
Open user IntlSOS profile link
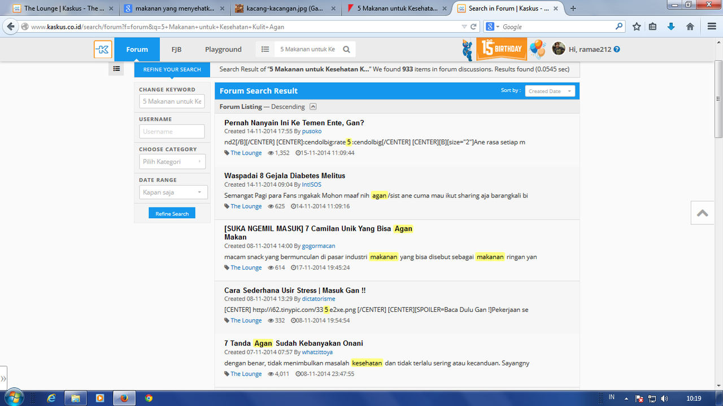coord(311,184)
